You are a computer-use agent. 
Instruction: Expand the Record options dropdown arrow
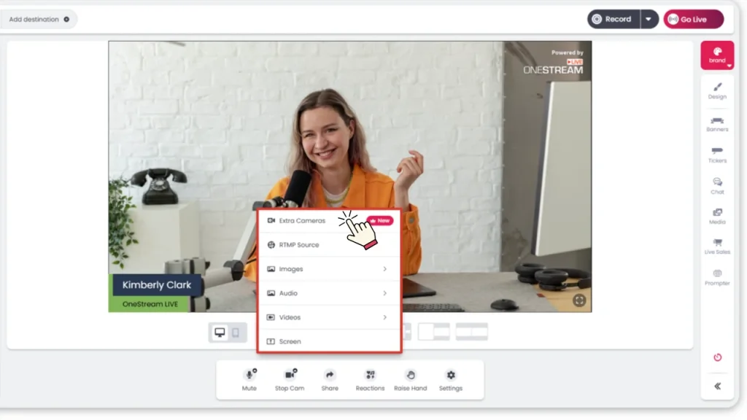(648, 18)
